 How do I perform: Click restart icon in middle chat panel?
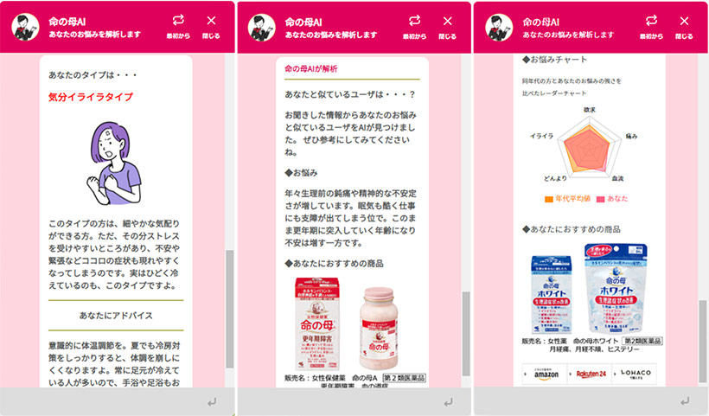pyautogui.click(x=414, y=21)
